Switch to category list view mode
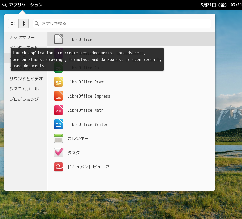This screenshot has width=242, height=219. pyautogui.click(x=24, y=24)
